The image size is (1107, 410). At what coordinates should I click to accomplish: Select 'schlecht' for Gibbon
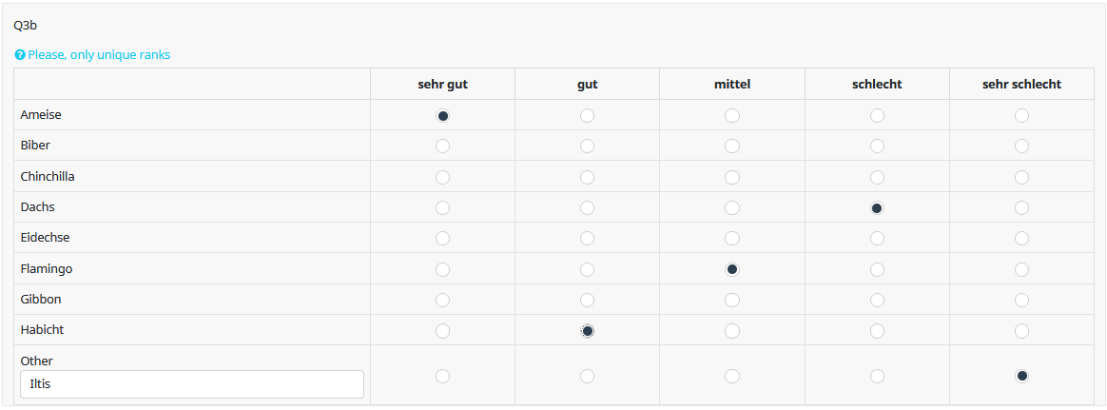pyautogui.click(x=877, y=300)
